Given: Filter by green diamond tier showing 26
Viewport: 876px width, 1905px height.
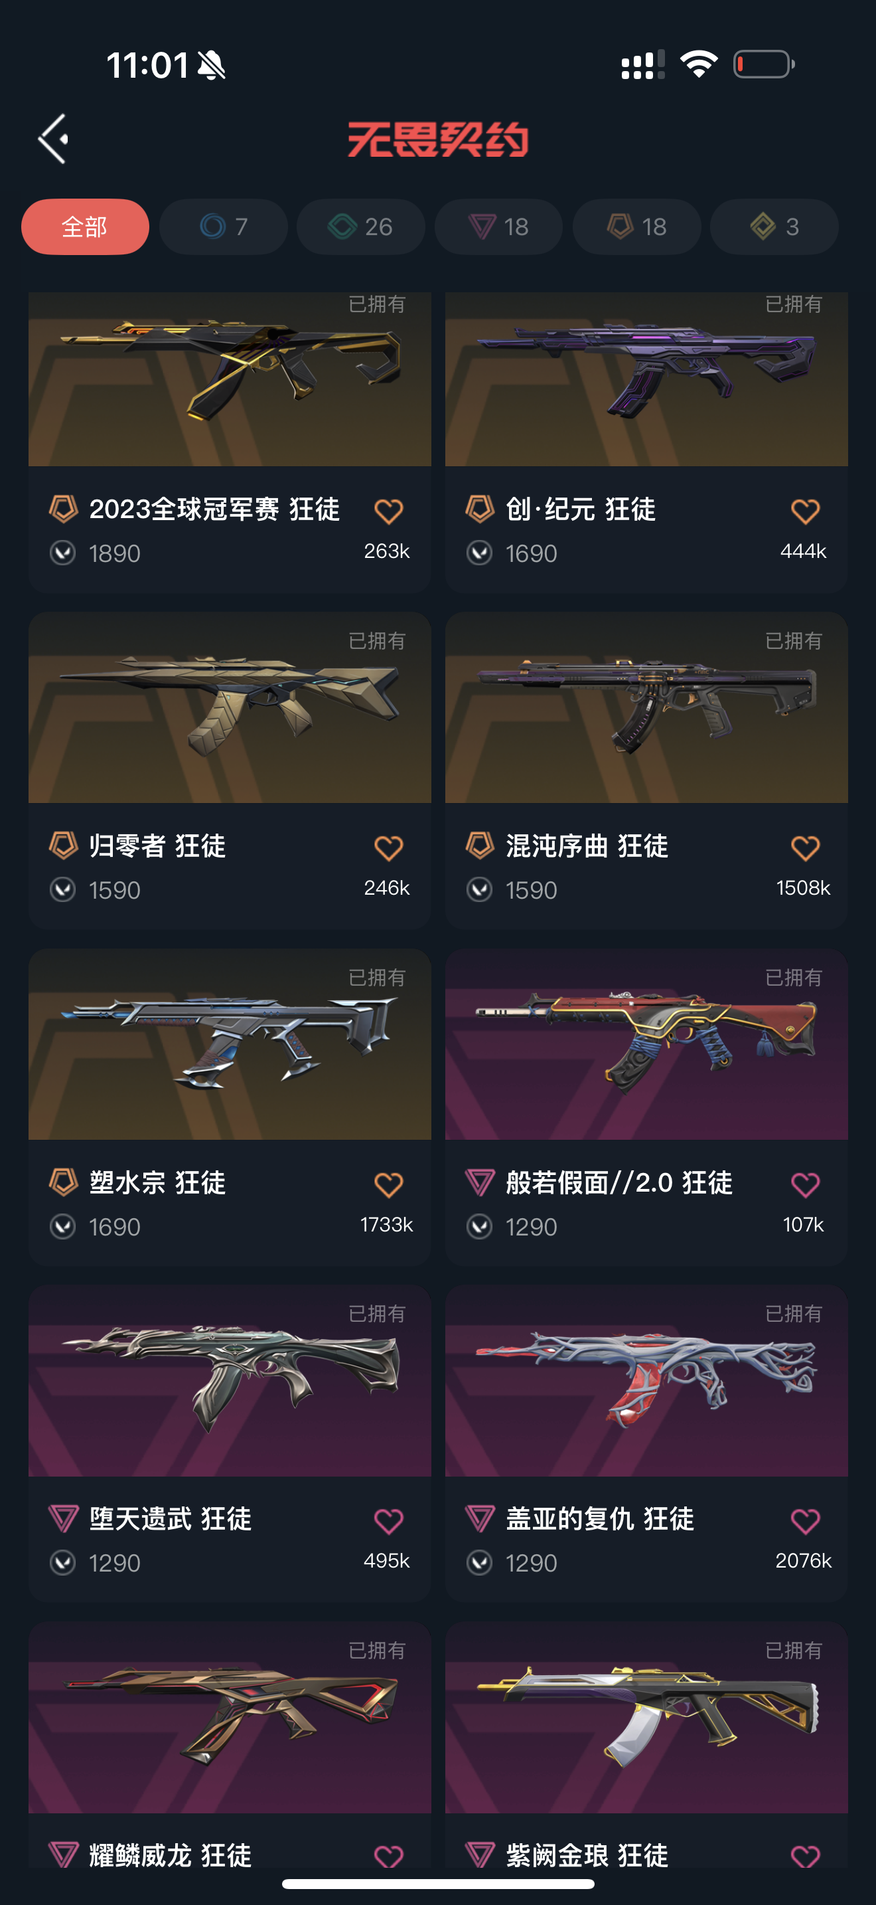Looking at the screenshot, I should [x=360, y=227].
